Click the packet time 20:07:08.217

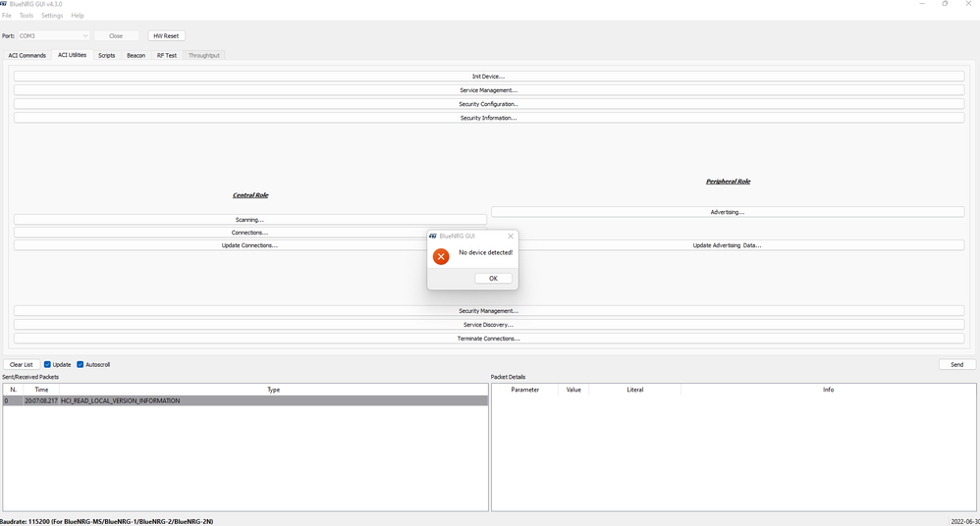41,401
